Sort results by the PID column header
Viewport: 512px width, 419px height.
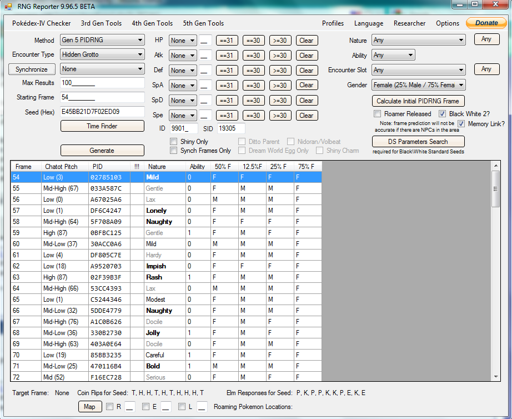[109, 167]
